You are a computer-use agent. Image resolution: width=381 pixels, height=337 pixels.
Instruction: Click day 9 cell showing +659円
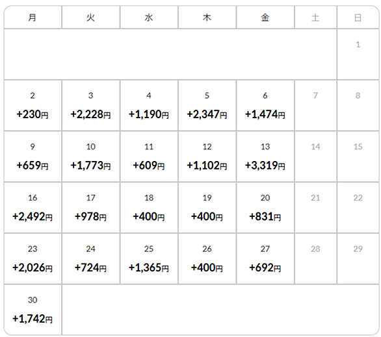[33, 156]
